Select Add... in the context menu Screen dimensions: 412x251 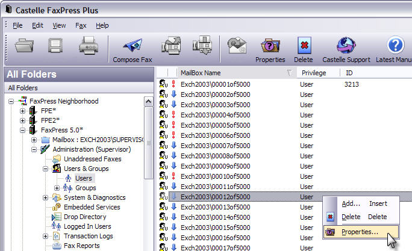(351, 203)
